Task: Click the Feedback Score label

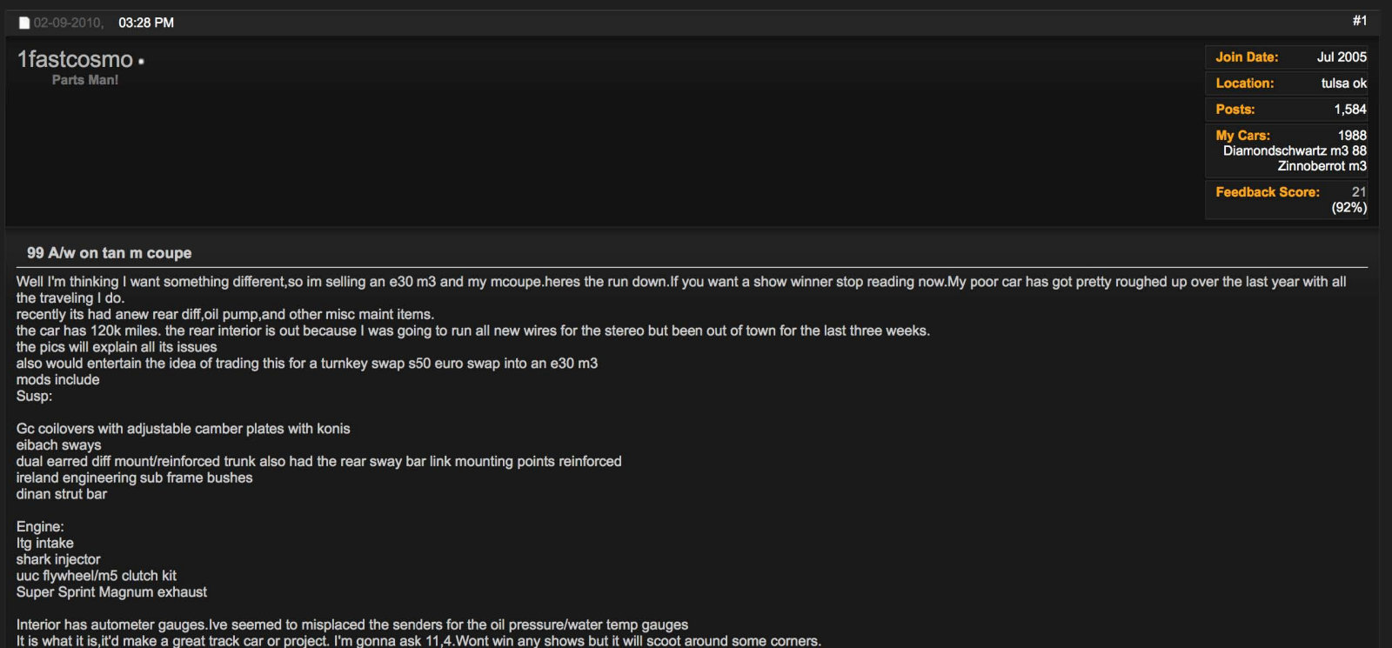Action: pos(1268,192)
